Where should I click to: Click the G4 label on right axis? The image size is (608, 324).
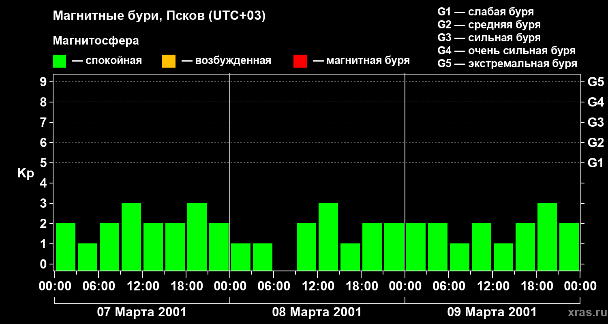595,102
